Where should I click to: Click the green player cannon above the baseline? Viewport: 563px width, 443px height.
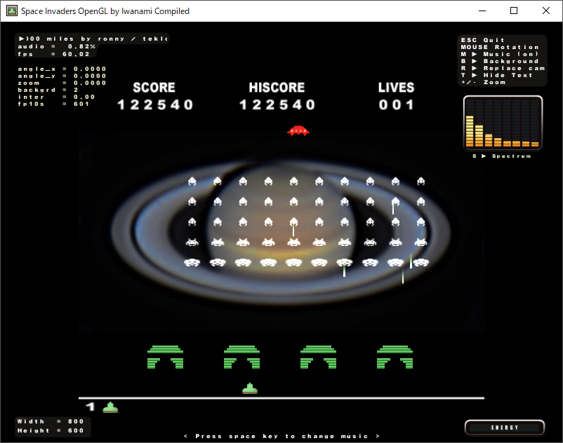250,388
